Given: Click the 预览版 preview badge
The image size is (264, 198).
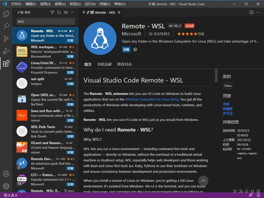Looking at the screenshot, I should 189,26.
